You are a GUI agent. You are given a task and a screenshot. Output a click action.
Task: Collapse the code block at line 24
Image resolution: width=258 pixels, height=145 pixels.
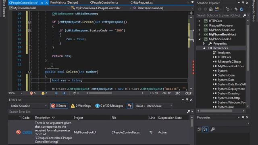pyautogui.click(x=29, y=31)
